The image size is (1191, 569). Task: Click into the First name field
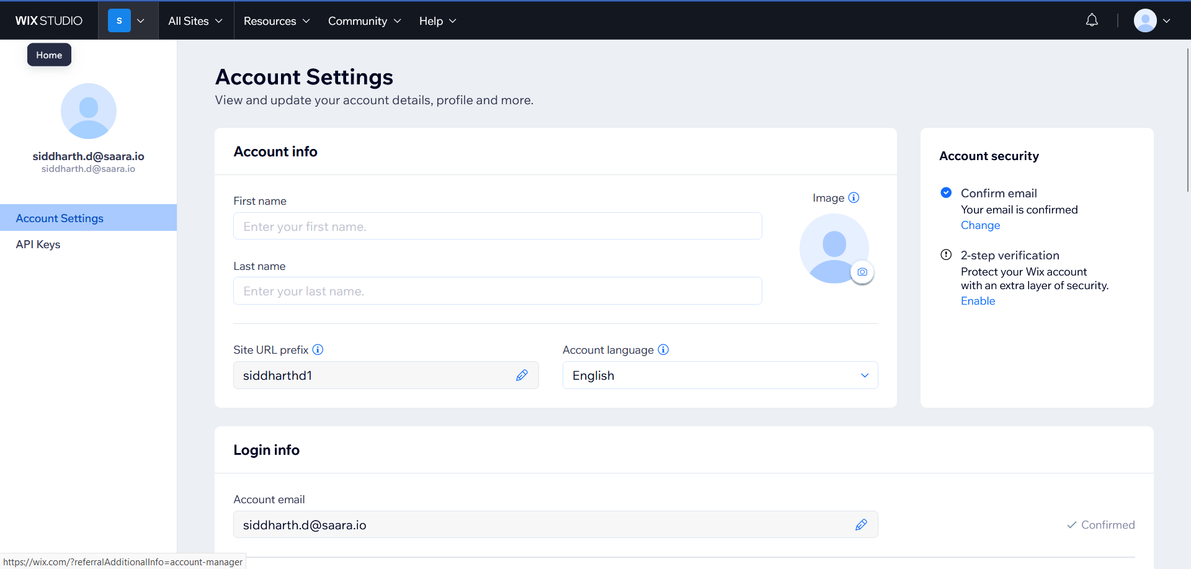pos(497,226)
